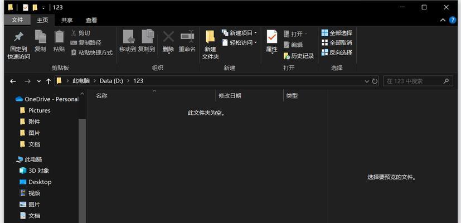The image size is (461, 223).
Task: Open the Properties (属性) checkmark icon
Action: click(x=272, y=37)
